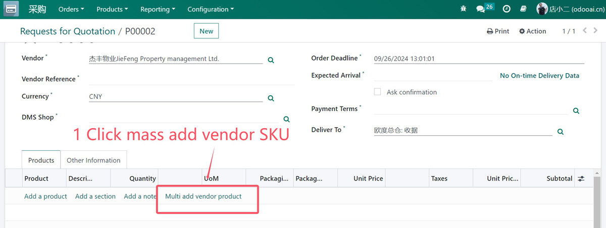
Task: Open the Action gear menu
Action: 532,31
